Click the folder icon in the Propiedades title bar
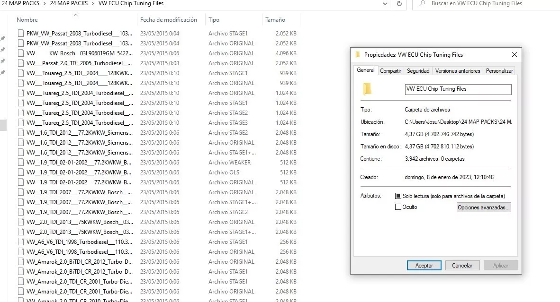This screenshot has width=560, height=302. point(358,54)
